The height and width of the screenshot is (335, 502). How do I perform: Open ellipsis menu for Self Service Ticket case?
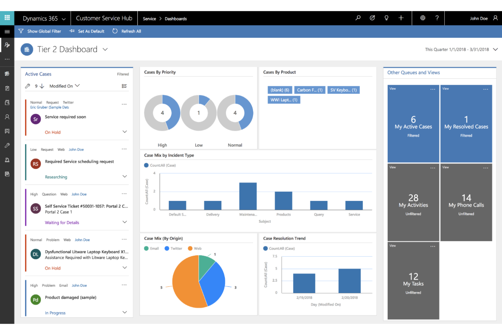(x=124, y=194)
